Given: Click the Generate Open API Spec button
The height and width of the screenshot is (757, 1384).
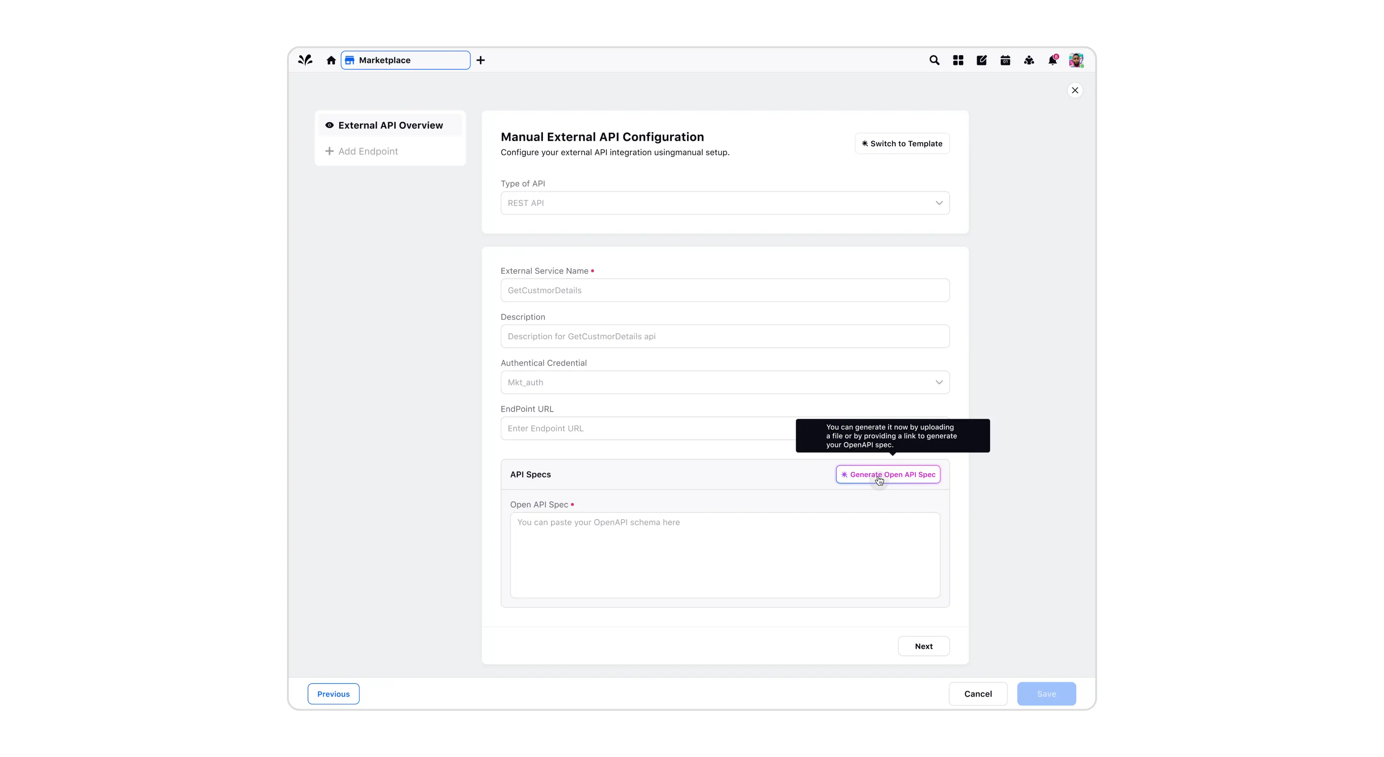Looking at the screenshot, I should [888, 475].
